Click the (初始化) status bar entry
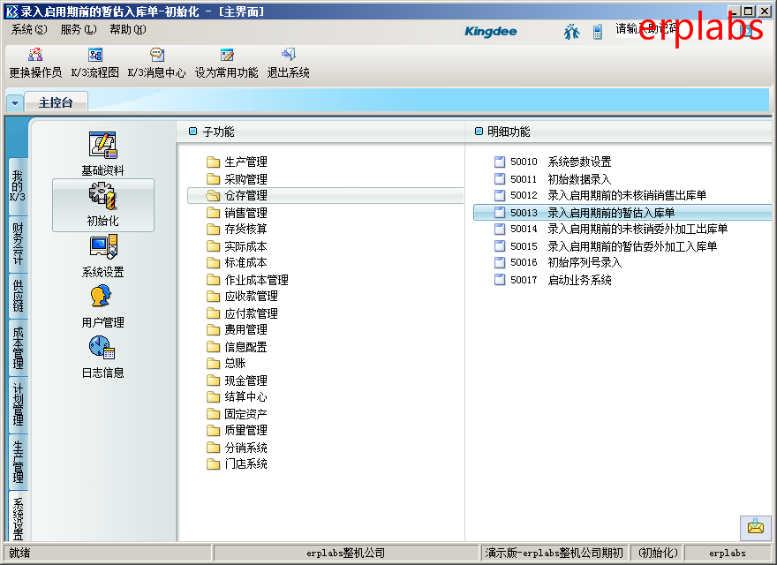777x565 pixels. pyautogui.click(x=658, y=553)
